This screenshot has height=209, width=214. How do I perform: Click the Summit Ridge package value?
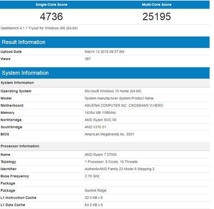[x=96, y=190]
